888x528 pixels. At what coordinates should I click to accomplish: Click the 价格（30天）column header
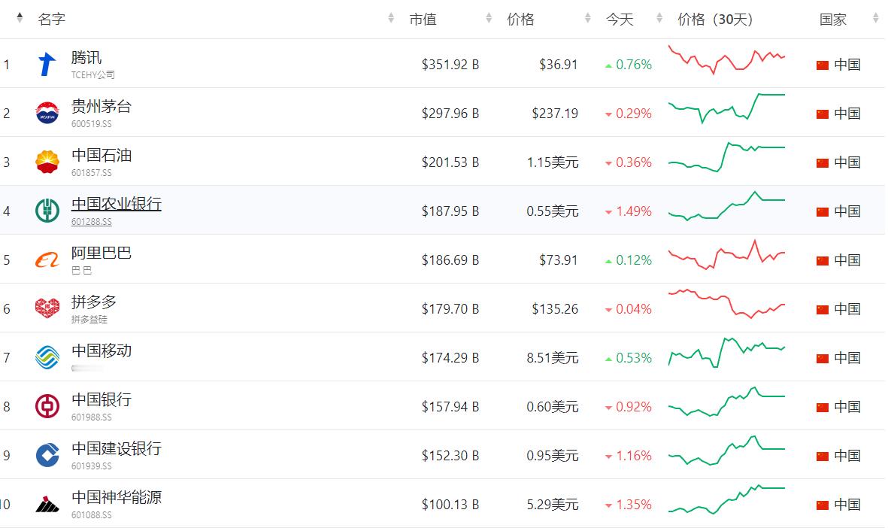715,20
